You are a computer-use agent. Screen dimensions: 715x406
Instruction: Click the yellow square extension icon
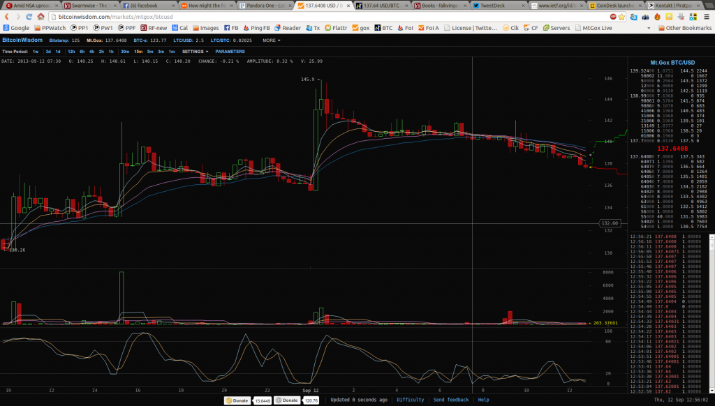tap(669, 17)
